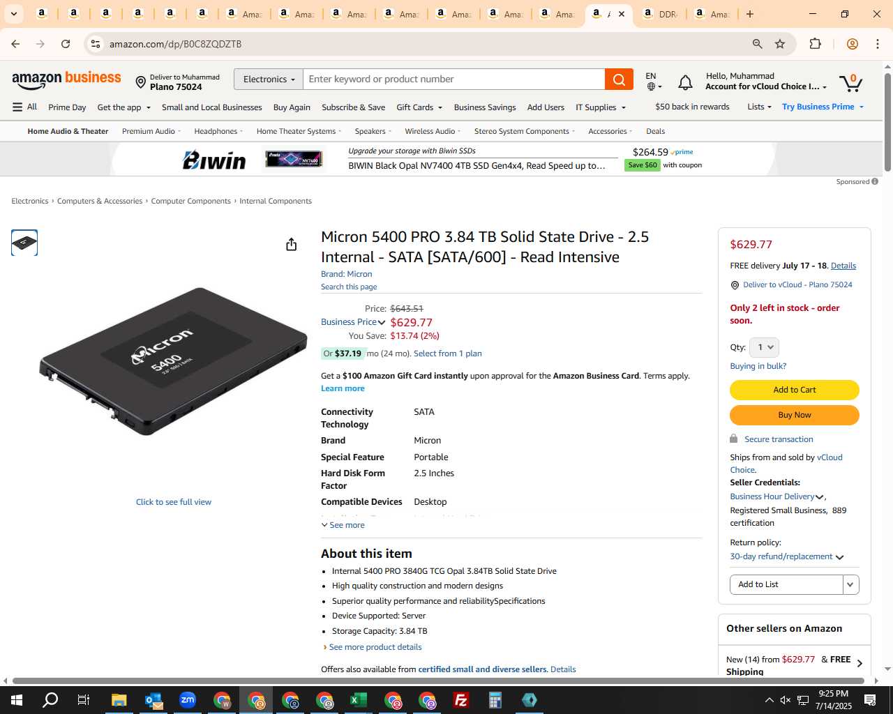Expand the 30-day refund/replacement return policy
The width and height of the screenshot is (893, 714).
(x=787, y=556)
